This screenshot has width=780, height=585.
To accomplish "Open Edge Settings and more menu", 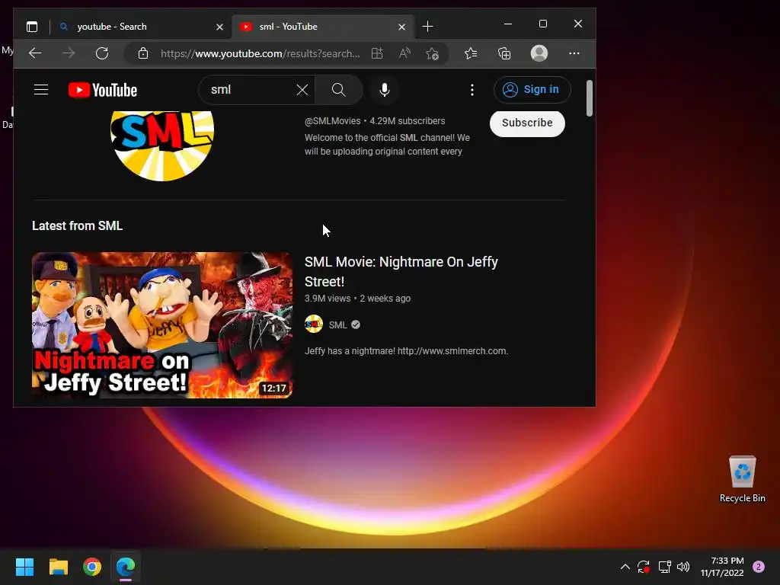I will (x=574, y=53).
